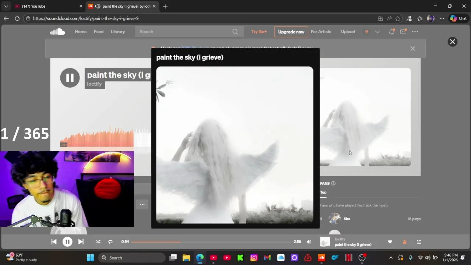Mute the volume with the speaker icon
The width and height of the screenshot is (471, 265).
(309, 242)
